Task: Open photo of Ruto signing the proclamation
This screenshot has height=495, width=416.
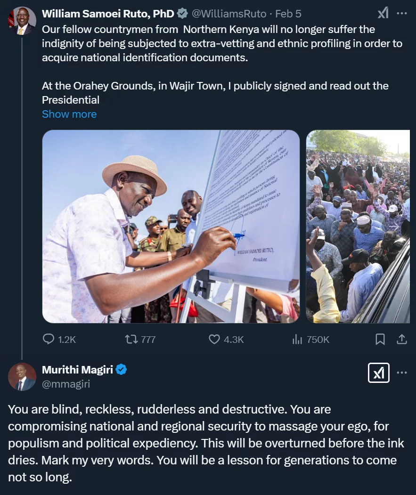Action: point(171,226)
